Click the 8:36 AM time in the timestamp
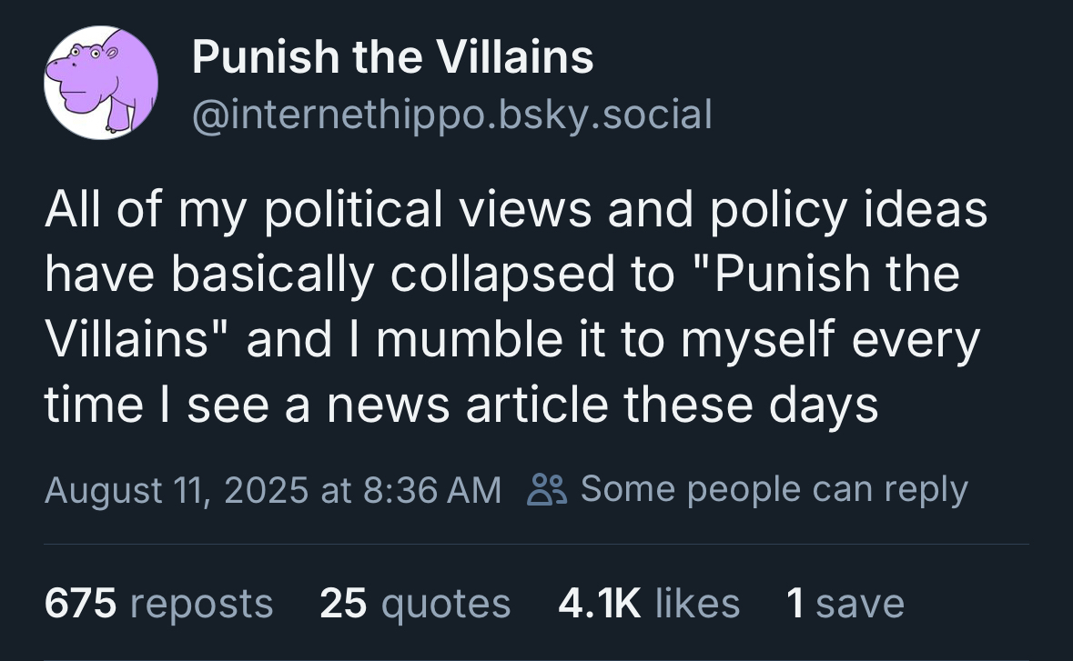This screenshot has width=1073, height=661. [x=431, y=490]
